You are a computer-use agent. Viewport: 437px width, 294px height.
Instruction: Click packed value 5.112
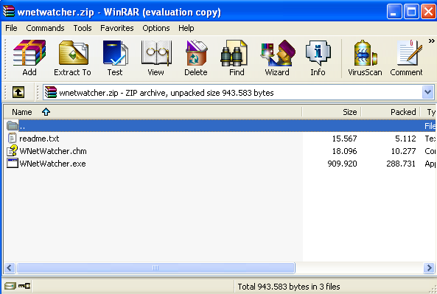(x=405, y=139)
